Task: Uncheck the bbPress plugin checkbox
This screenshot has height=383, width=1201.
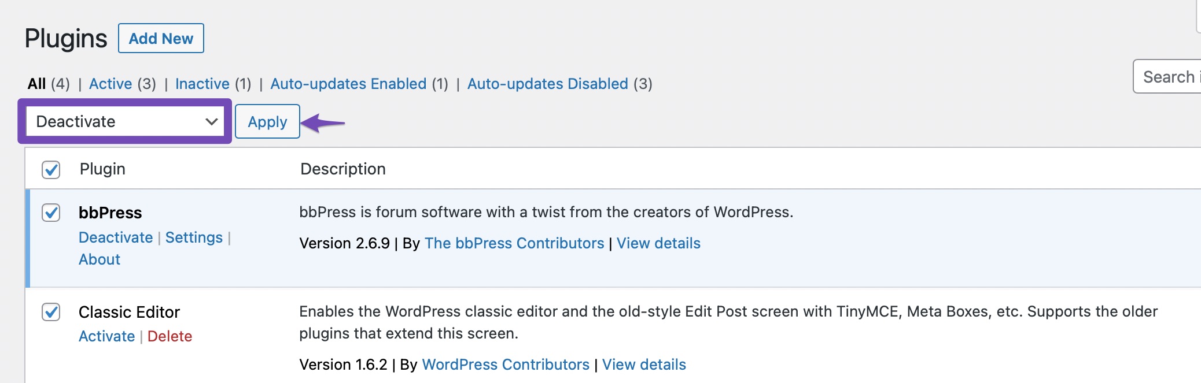Action: click(x=51, y=213)
